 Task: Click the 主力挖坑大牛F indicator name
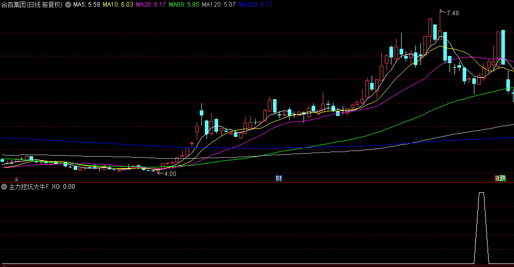coord(29,187)
